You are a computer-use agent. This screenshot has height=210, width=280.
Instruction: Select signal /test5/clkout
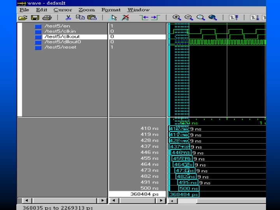click(x=62, y=37)
